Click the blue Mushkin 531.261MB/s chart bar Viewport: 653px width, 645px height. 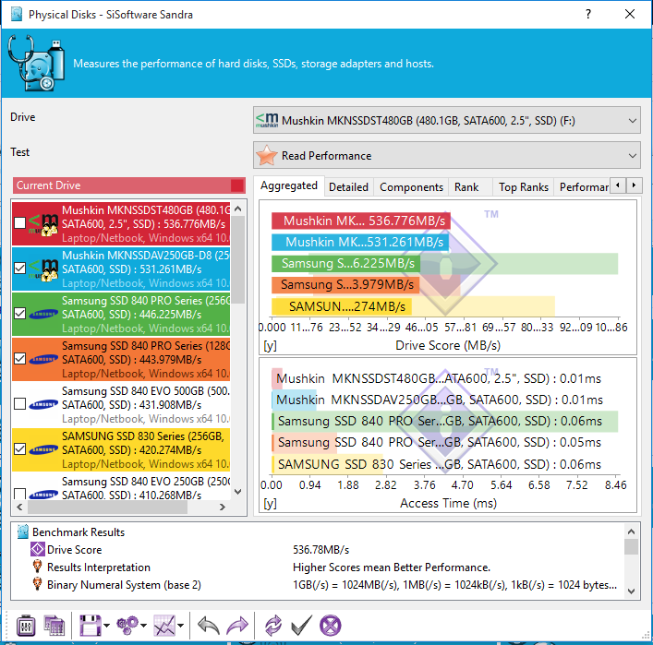360,242
